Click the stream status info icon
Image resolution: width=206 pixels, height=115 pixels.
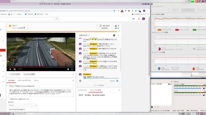(24, 28)
